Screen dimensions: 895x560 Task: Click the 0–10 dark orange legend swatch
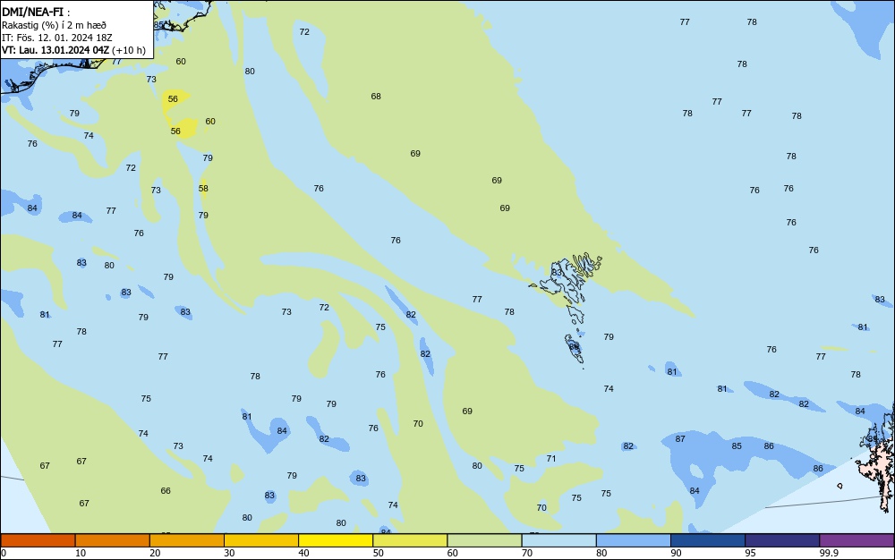(x=38, y=540)
